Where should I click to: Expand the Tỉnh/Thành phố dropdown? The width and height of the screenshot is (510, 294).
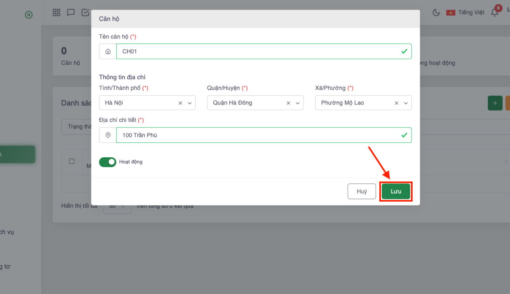point(190,103)
